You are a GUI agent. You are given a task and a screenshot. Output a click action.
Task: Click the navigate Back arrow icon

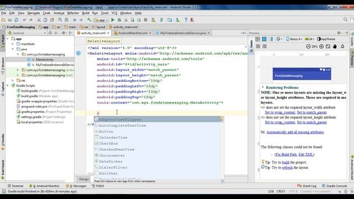(x=75, y=20)
